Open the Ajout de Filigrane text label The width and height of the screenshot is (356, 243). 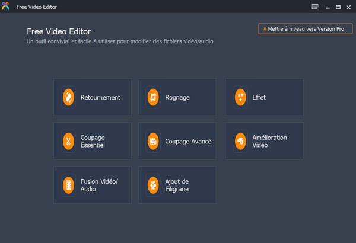tap(177, 185)
